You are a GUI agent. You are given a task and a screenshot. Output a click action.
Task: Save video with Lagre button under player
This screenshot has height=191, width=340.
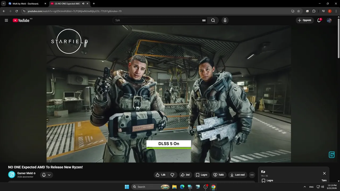click(x=202, y=175)
